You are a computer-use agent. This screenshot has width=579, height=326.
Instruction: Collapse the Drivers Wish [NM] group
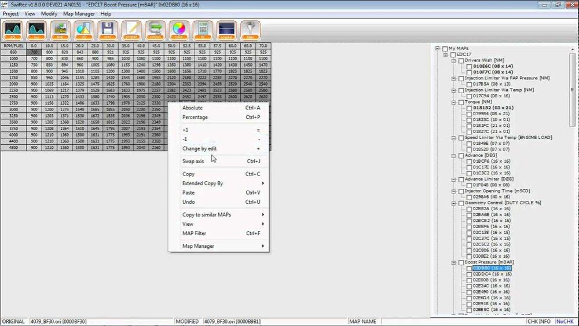tap(454, 61)
